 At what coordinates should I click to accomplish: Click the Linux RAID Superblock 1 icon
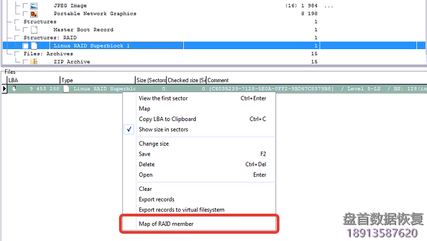[34, 46]
